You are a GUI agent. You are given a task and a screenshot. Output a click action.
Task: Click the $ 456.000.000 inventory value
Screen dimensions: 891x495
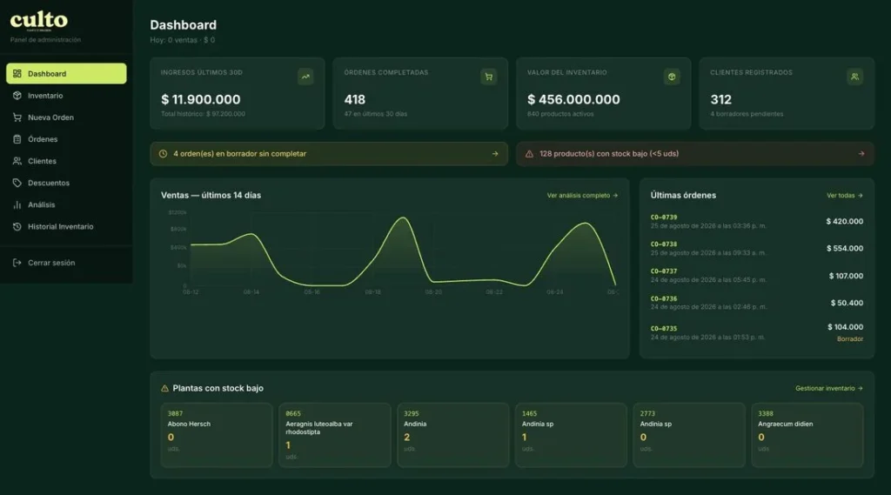point(573,99)
